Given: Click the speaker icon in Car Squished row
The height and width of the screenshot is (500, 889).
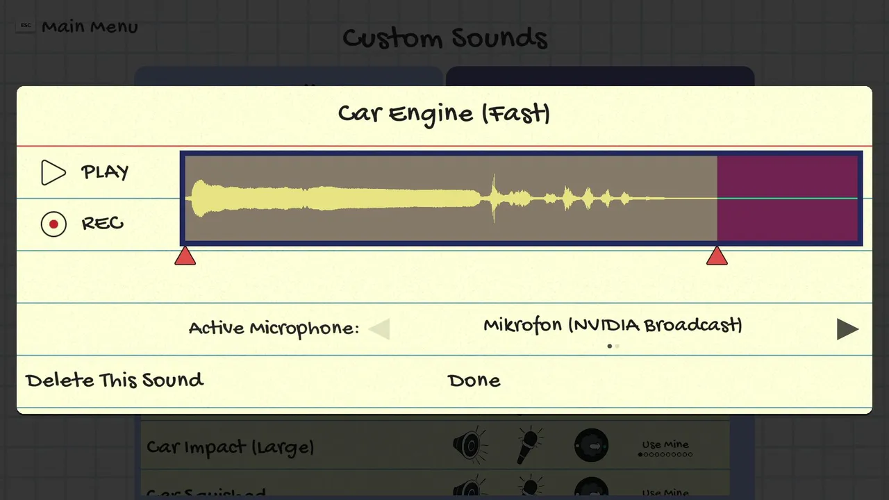Looking at the screenshot, I should click(470, 489).
